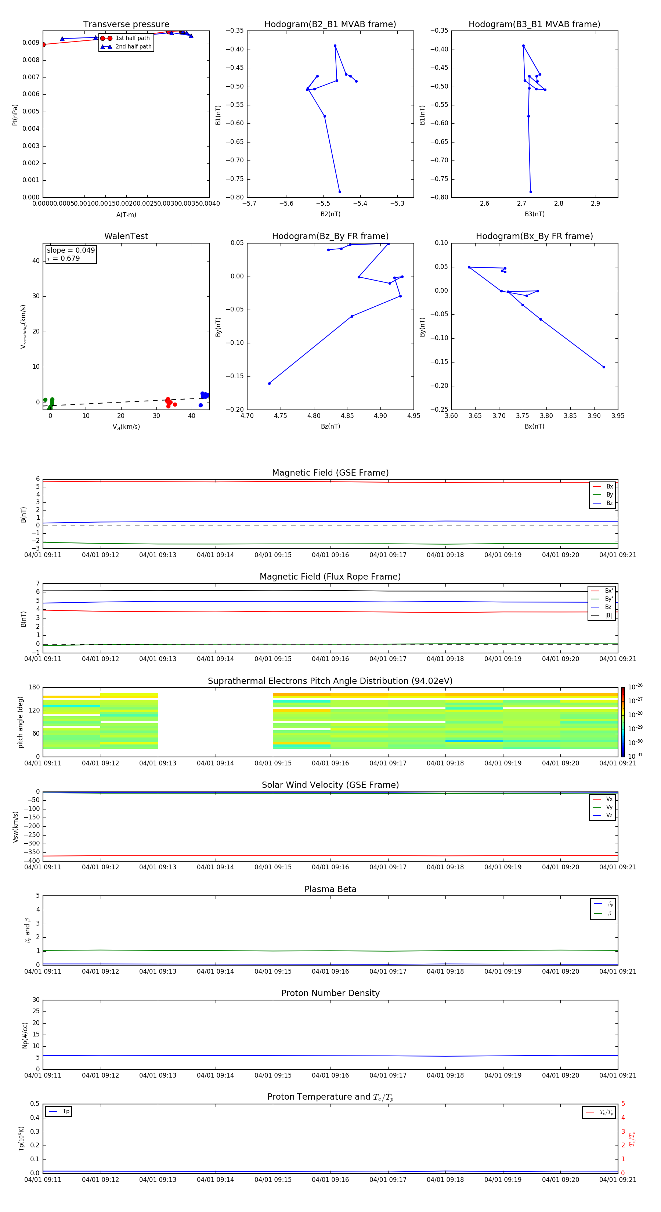Select the β entry in Plasma Beta legend
Image resolution: width=661 pixels, height=1212 pixels.
[x=604, y=914]
